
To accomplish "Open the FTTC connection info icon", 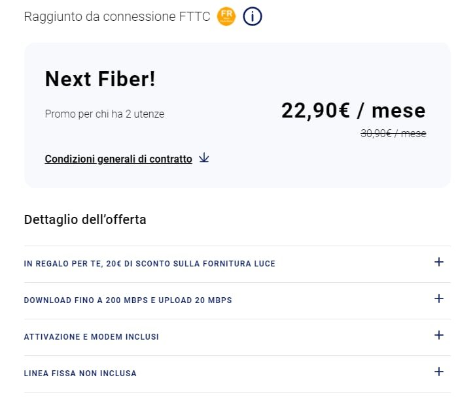I will coord(253,16).
